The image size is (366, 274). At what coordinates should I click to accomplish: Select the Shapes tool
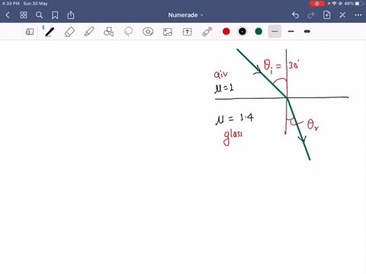tap(108, 32)
